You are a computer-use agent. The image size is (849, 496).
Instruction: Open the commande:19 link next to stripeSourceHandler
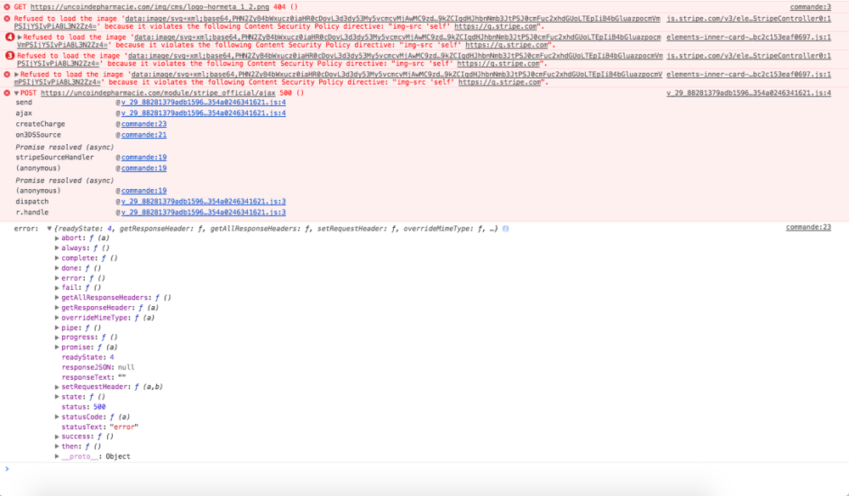(142, 157)
